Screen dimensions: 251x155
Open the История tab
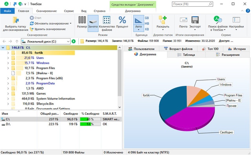click(x=237, y=49)
